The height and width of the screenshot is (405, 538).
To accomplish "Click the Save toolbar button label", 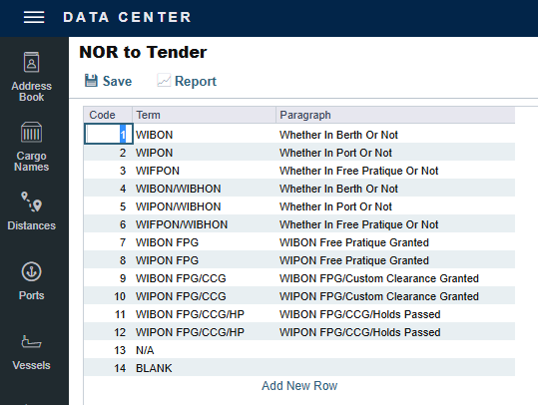I will point(117,81).
